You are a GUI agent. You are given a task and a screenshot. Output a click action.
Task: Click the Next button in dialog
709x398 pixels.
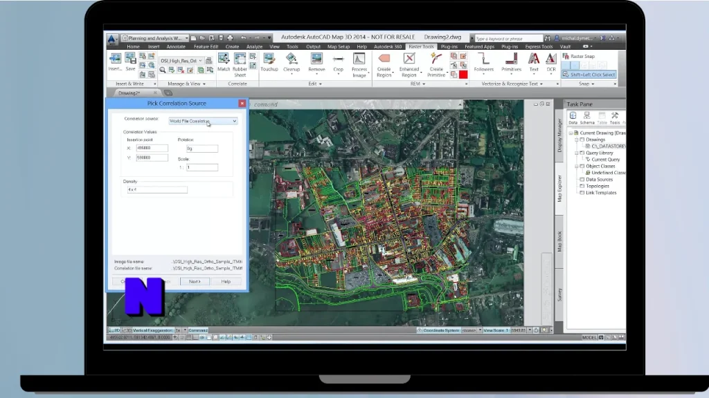[195, 282]
